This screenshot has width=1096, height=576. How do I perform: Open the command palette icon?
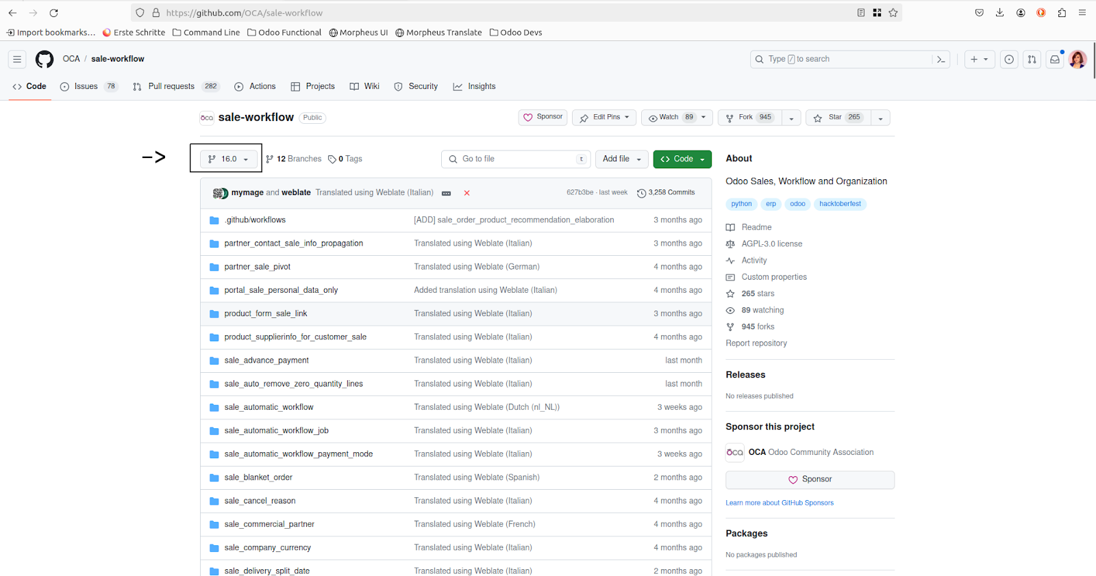point(941,60)
